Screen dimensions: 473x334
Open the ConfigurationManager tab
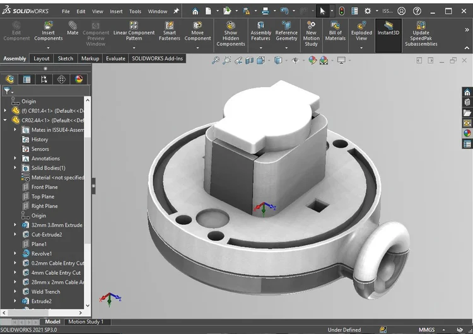click(44, 79)
